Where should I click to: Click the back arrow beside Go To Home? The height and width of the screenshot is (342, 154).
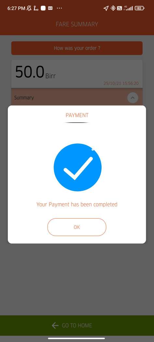pyautogui.click(x=55, y=325)
